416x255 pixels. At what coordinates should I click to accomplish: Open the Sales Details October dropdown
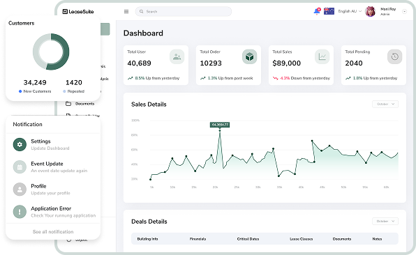coord(385,104)
